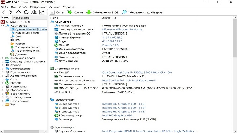Click the Значение column header
The height and width of the screenshot is (133, 237).
pos(149,18)
